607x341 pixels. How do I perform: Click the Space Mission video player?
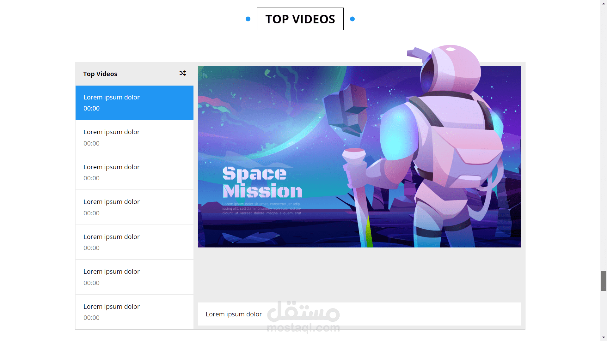[359, 157]
